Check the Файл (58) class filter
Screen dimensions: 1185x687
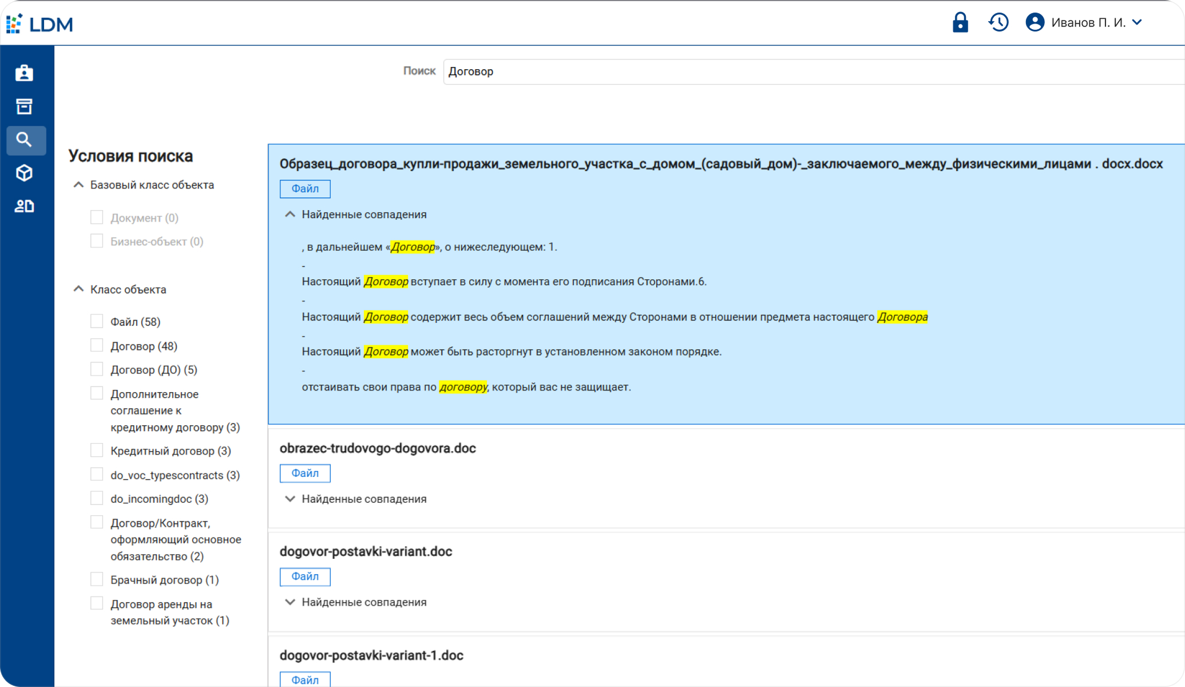coord(96,321)
